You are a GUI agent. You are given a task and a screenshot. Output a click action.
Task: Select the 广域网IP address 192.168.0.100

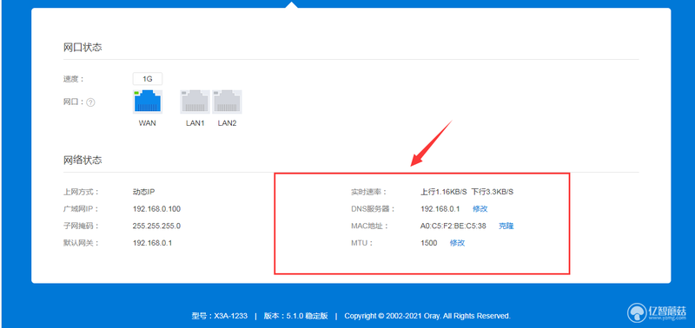click(157, 209)
